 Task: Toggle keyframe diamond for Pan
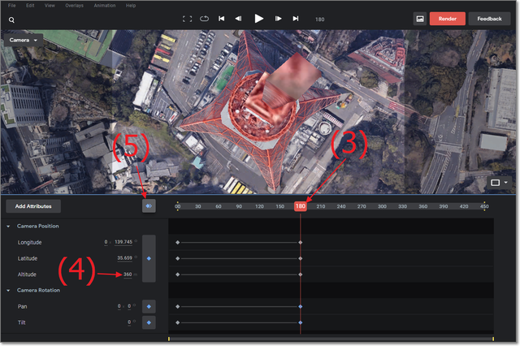point(149,306)
